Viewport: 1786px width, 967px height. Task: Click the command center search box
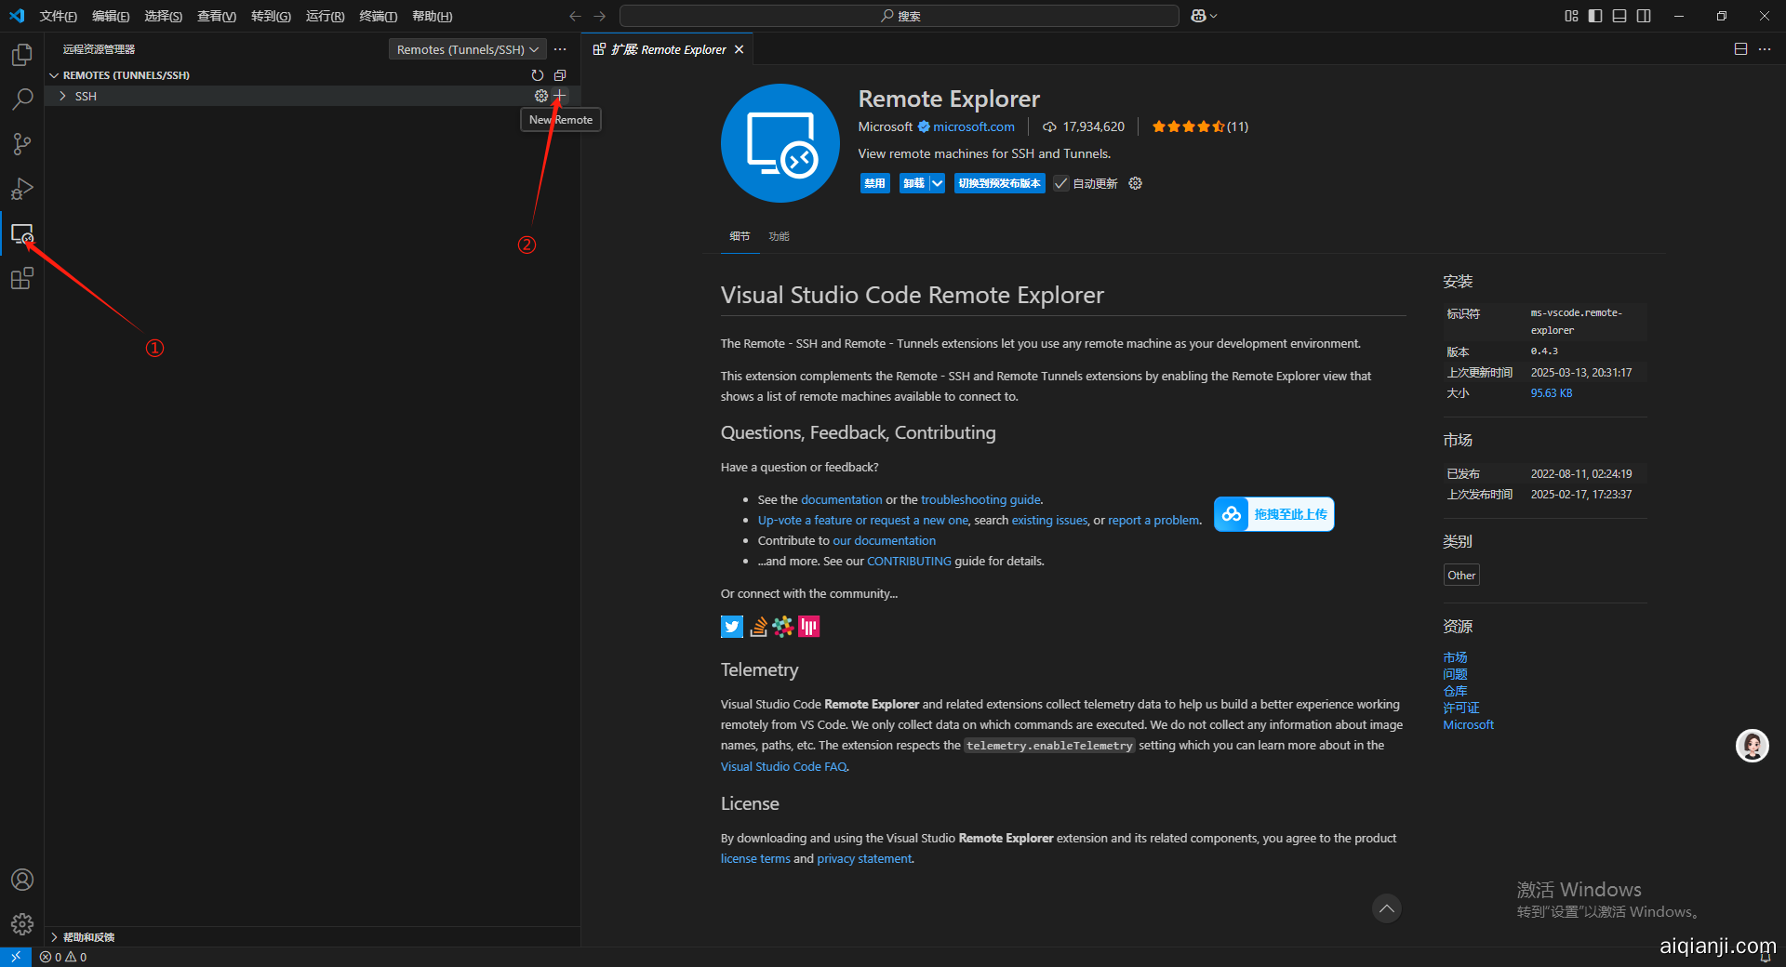[x=899, y=16]
